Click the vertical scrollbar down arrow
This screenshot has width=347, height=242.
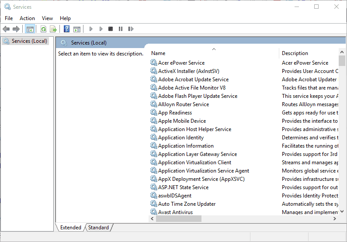tap(342, 211)
